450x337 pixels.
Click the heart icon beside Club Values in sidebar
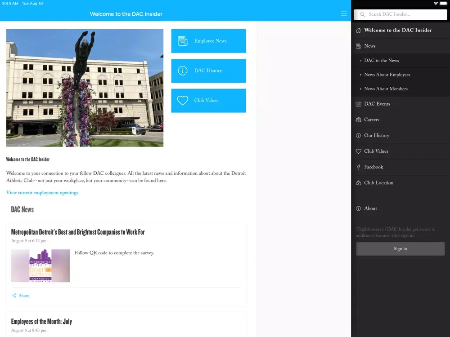tap(359, 151)
